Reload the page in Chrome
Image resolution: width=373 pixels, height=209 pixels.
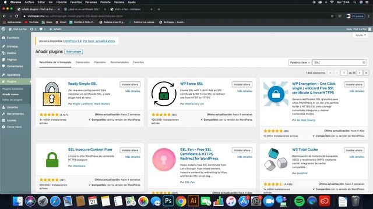pos(17,16)
